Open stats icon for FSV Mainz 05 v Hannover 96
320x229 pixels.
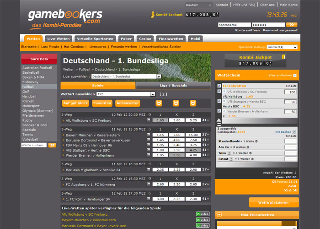(x=149, y=145)
